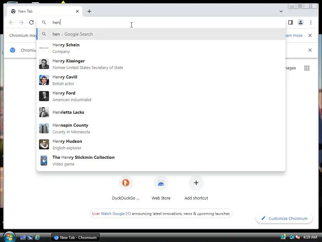Click the muted volume tray icon
Screen dimensions: 322x242
298,237
